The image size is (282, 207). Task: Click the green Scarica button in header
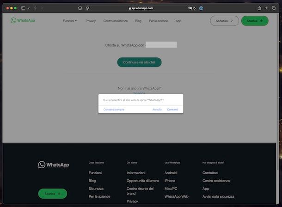[x=255, y=21]
